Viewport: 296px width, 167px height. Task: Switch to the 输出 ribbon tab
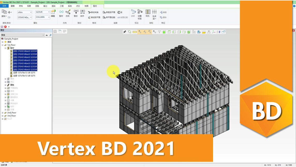click(45, 6)
